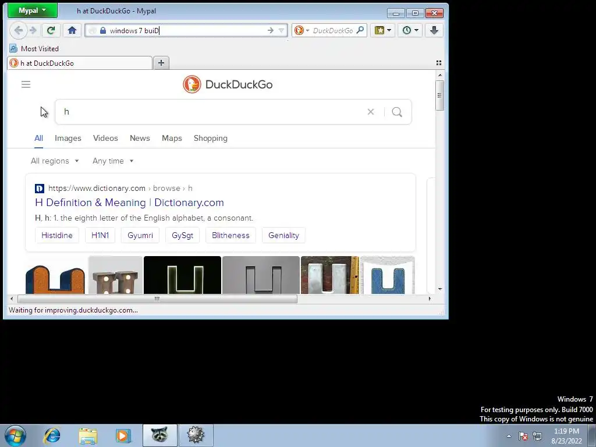Switch to the Videos tab

[106, 139]
